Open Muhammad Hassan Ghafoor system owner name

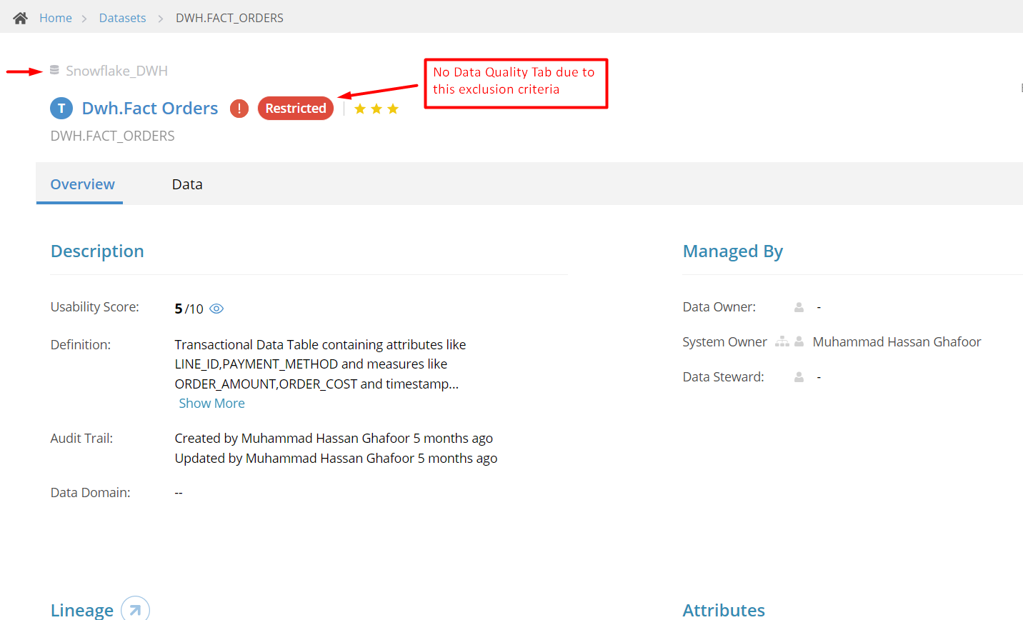[897, 341]
